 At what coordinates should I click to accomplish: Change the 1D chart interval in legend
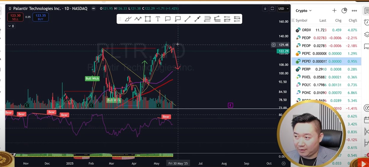coord(67,9)
